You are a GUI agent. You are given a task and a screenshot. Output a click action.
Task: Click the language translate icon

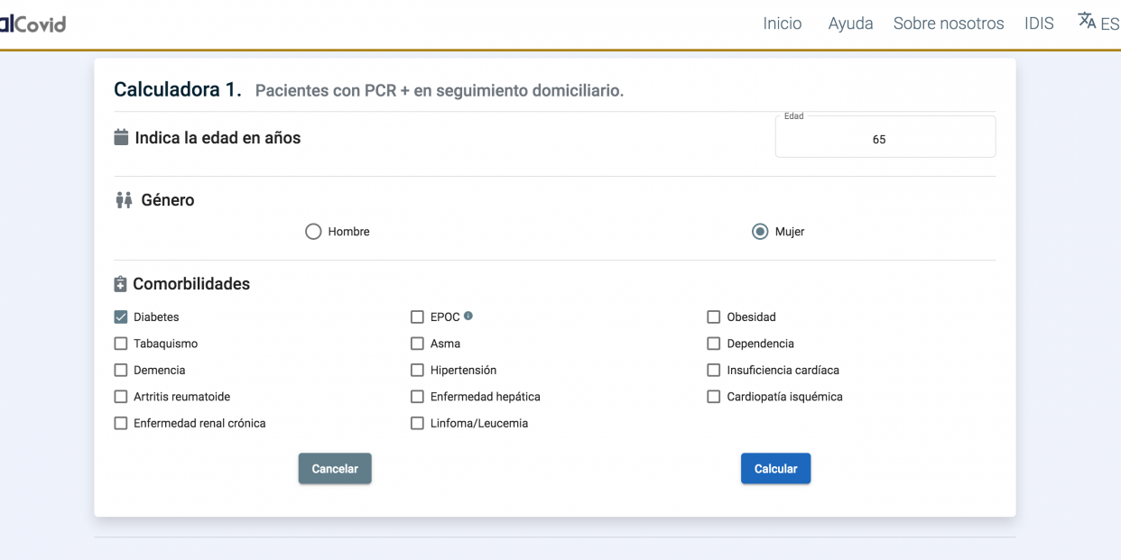click(1087, 21)
